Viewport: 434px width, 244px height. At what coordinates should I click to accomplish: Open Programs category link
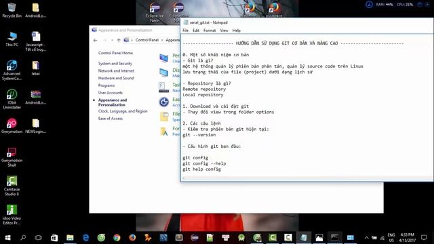point(106,85)
